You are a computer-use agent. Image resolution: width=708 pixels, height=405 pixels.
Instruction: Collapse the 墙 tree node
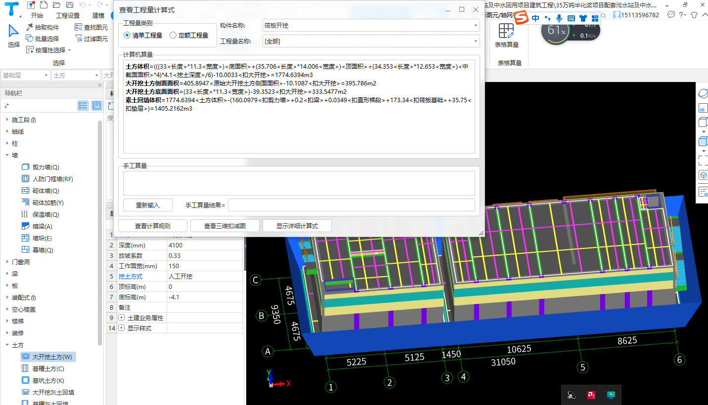coord(7,155)
